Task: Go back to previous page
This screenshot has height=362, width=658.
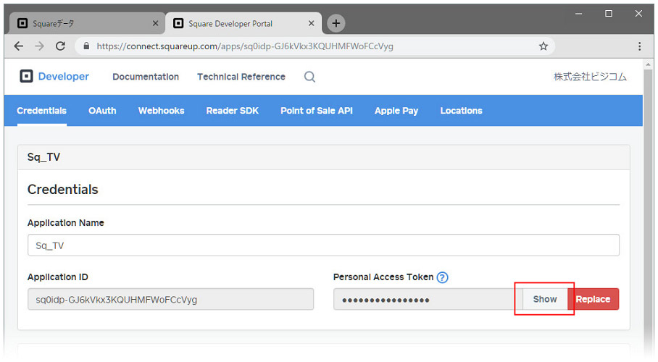Action: [18, 46]
